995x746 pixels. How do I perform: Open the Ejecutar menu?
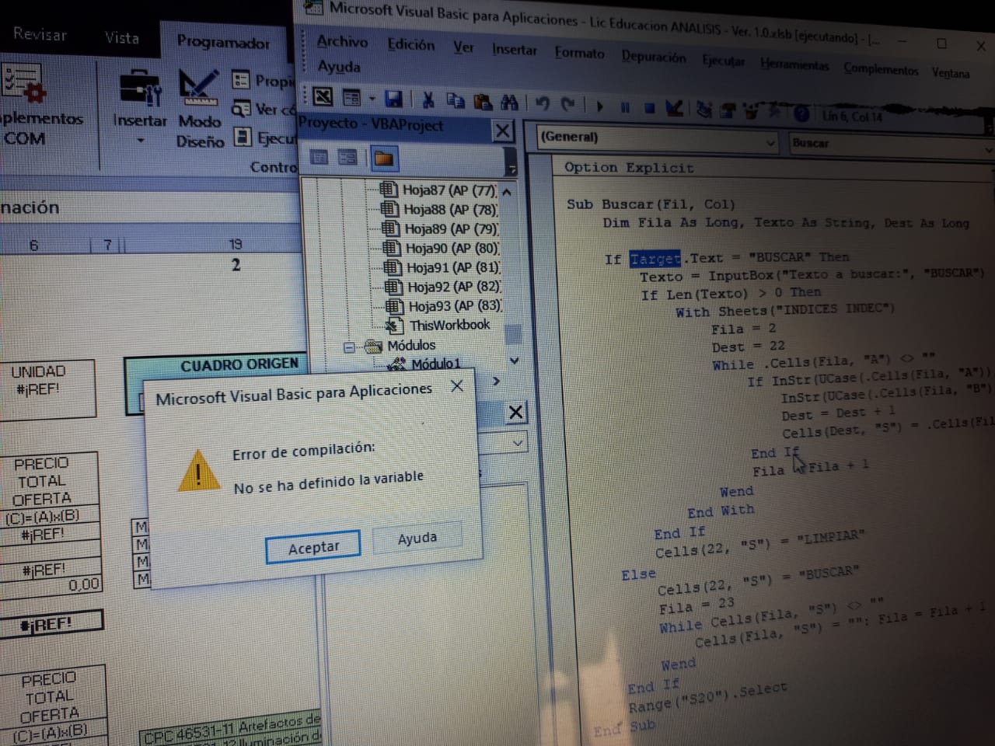click(x=723, y=61)
